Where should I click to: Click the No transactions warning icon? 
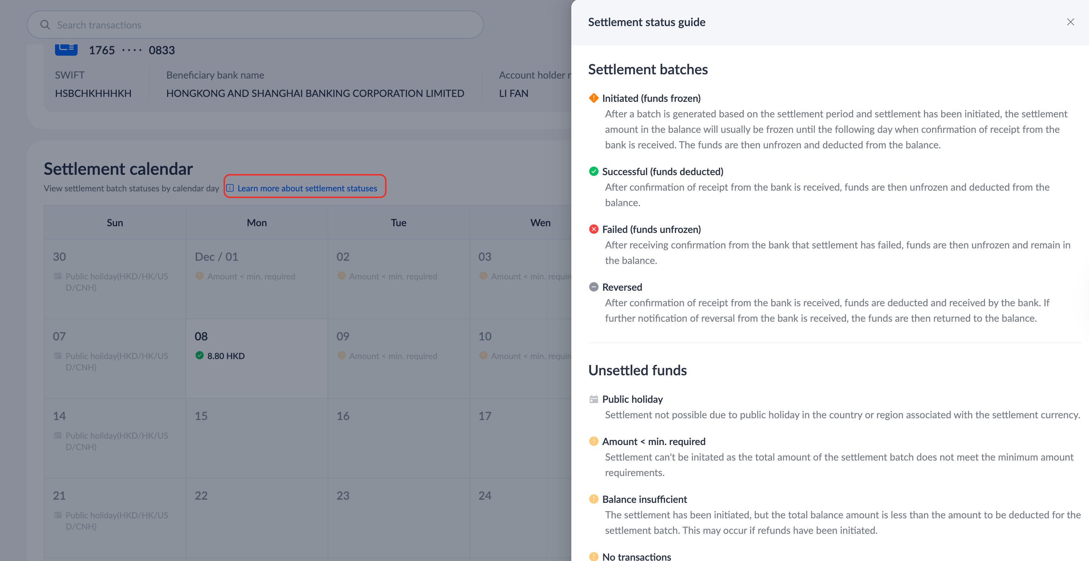[x=594, y=556]
